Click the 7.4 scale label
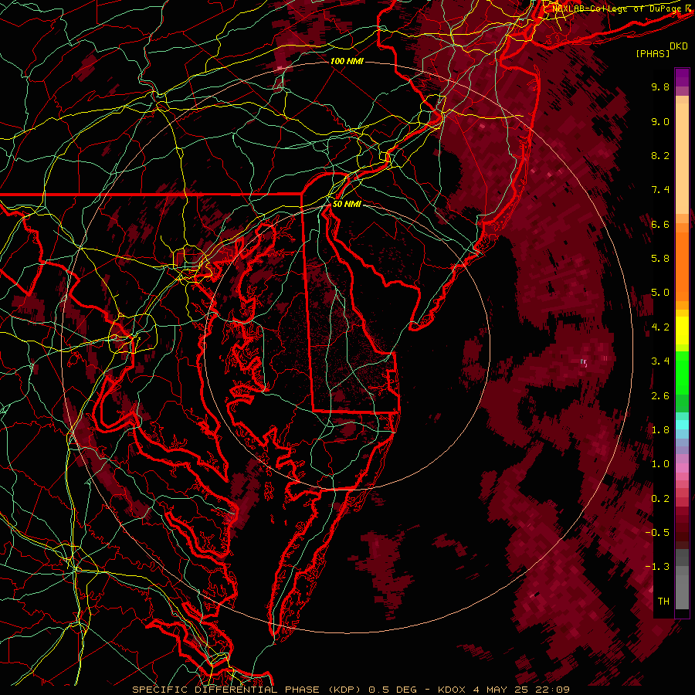This screenshot has width=695, height=695. point(660,190)
